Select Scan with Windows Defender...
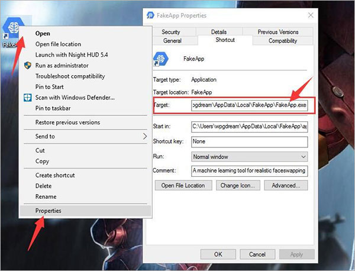 [86, 98]
